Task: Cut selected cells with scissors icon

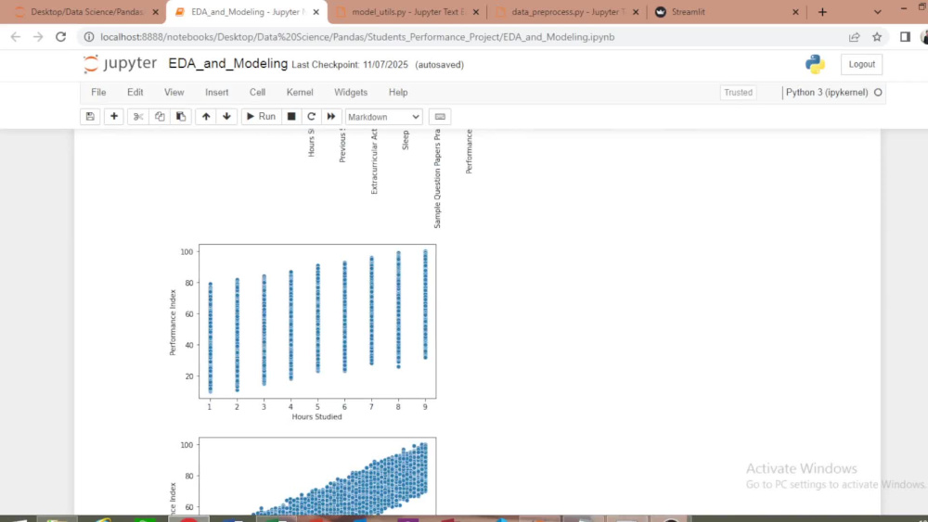Action: coord(138,117)
